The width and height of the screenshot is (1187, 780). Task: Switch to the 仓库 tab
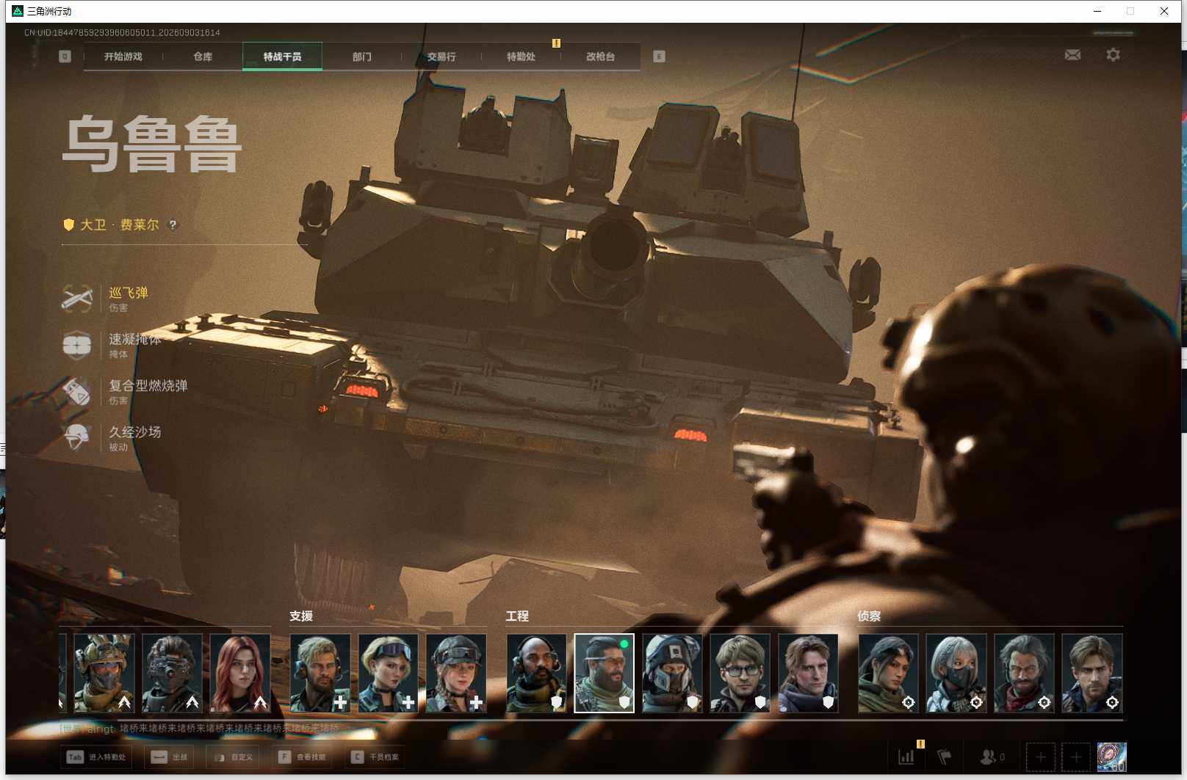(x=203, y=57)
